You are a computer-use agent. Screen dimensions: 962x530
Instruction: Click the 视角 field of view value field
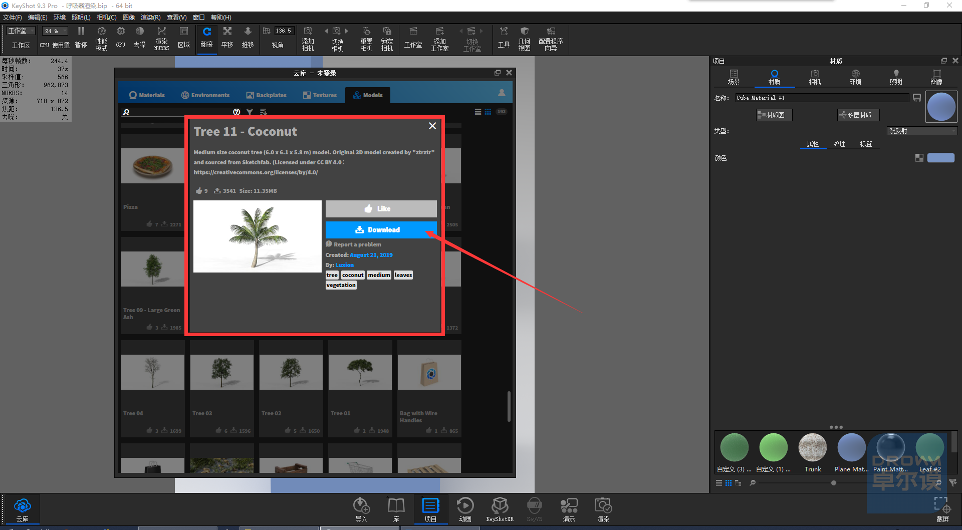(284, 31)
